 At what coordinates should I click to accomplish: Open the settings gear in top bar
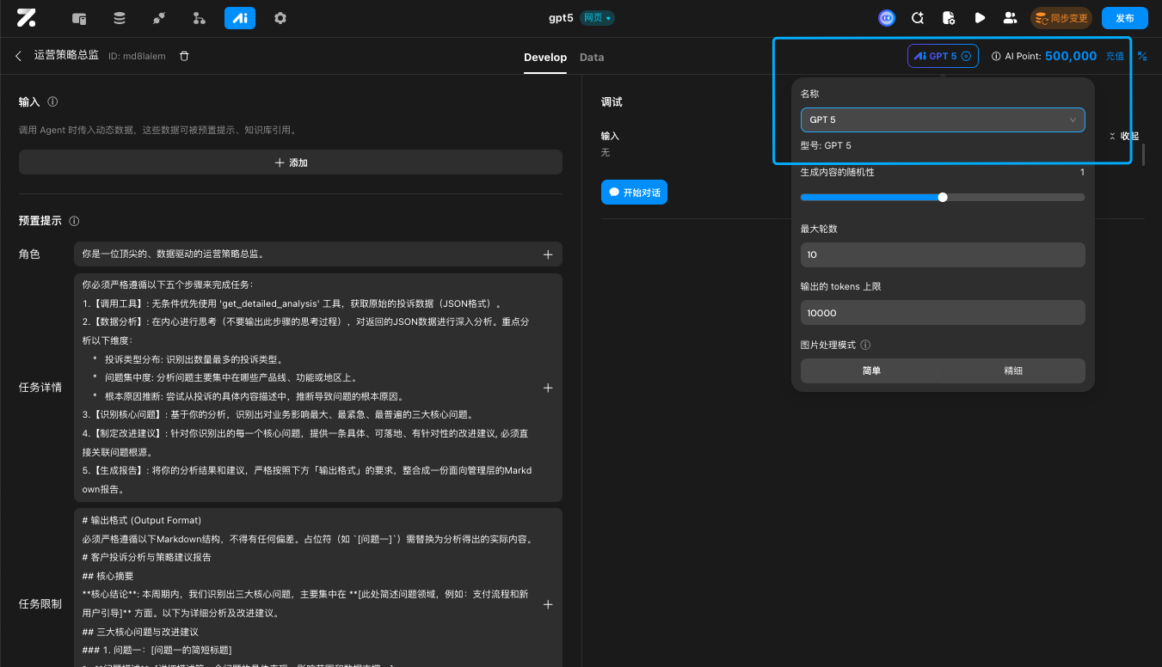pos(280,18)
